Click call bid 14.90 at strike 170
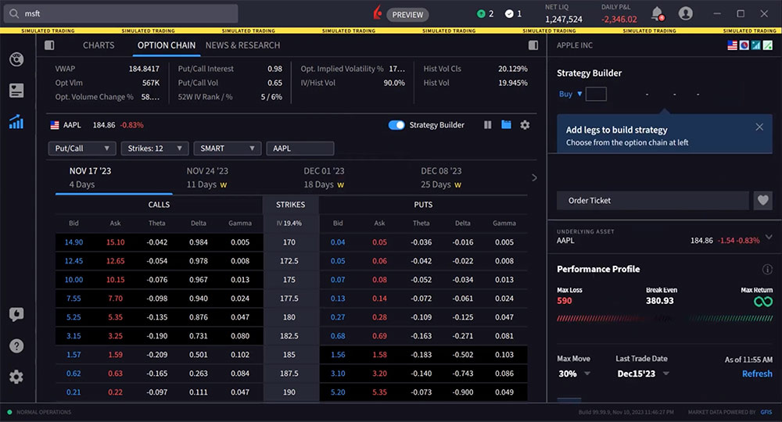The width and height of the screenshot is (782, 422). pos(74,242)
